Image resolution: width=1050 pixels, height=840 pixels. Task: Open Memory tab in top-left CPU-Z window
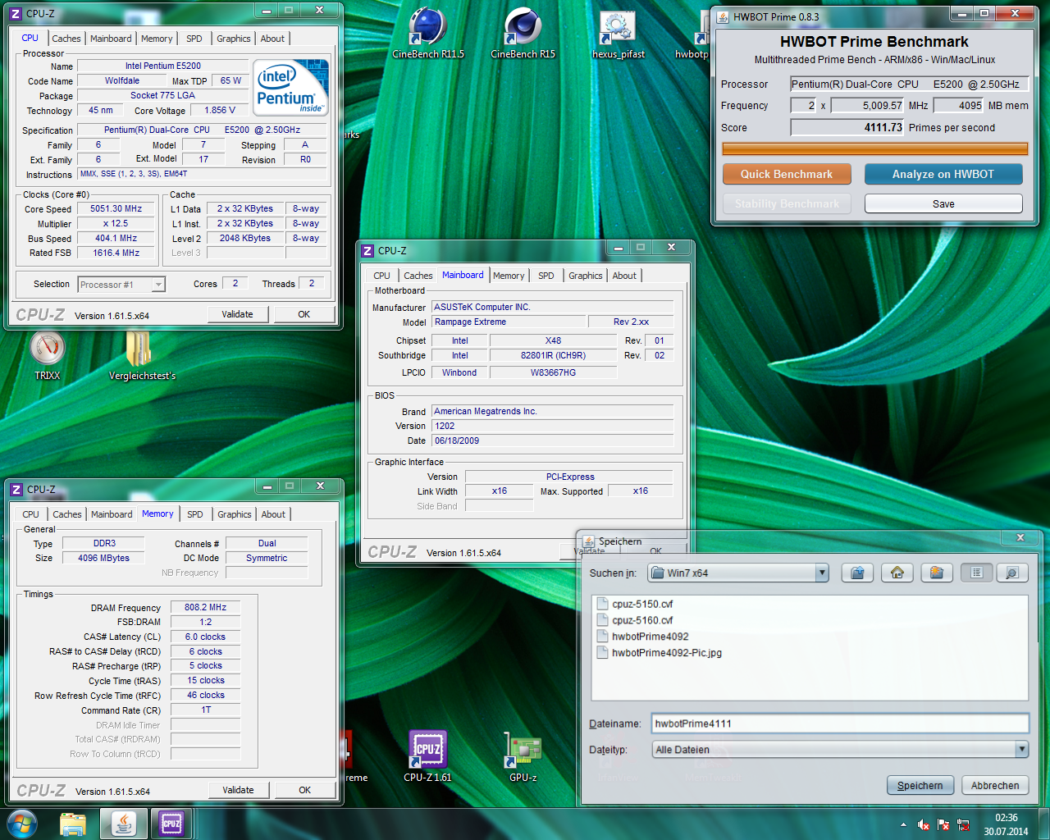pos(157,39)
